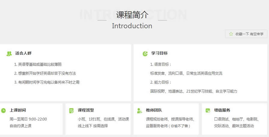
Task: Click the Introduction subtitle text
Action: point(132,26)
